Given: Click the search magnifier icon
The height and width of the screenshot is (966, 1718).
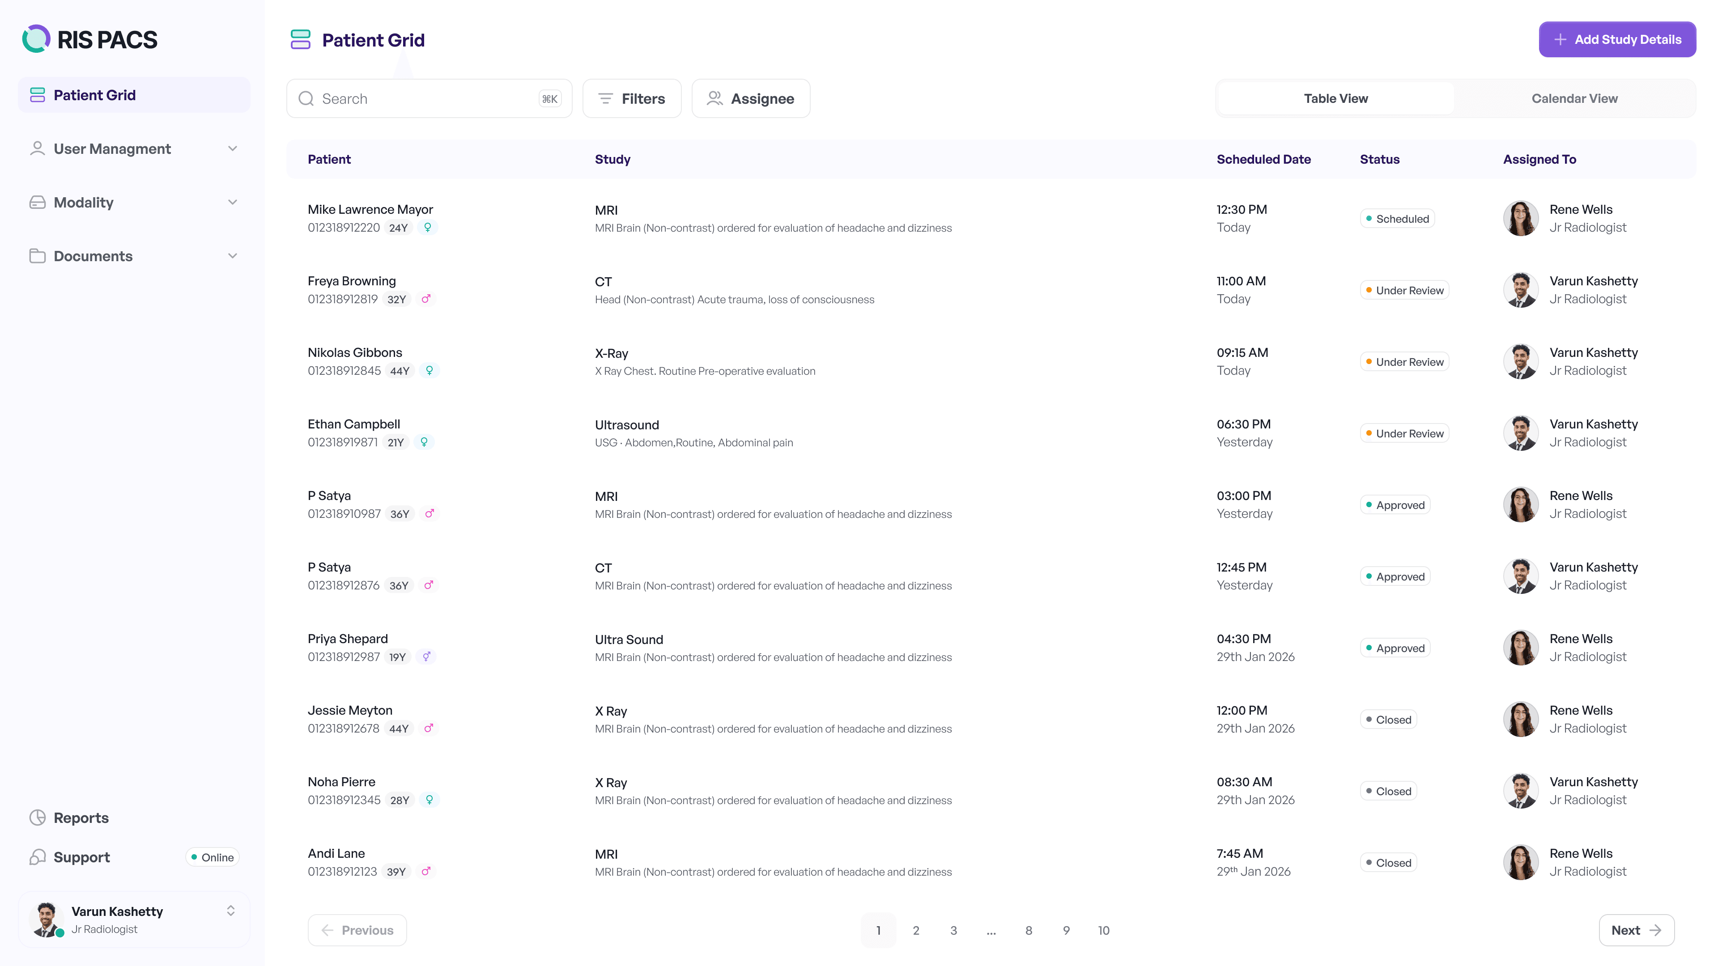Looking at the screenshot, I should pyautogui.click(x=306, y=99).
